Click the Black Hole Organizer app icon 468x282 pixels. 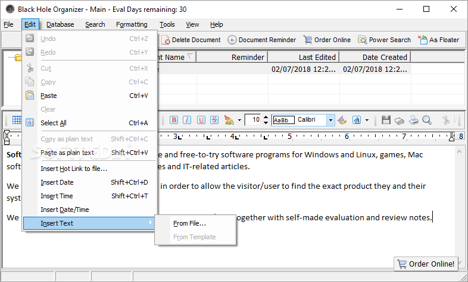tap(10, 9)
